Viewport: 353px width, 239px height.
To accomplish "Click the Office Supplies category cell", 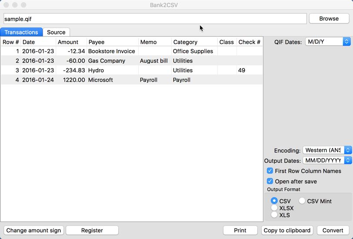I will click(194, 51).
